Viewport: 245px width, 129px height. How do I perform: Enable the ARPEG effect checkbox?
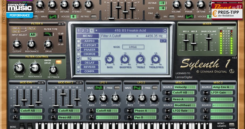click(79, 41)
